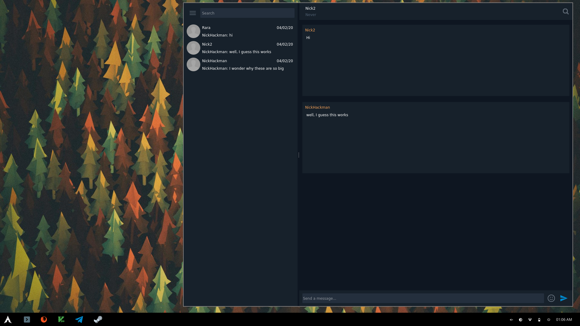
Task: Open the emoji picker
Action: click(551, 298)
